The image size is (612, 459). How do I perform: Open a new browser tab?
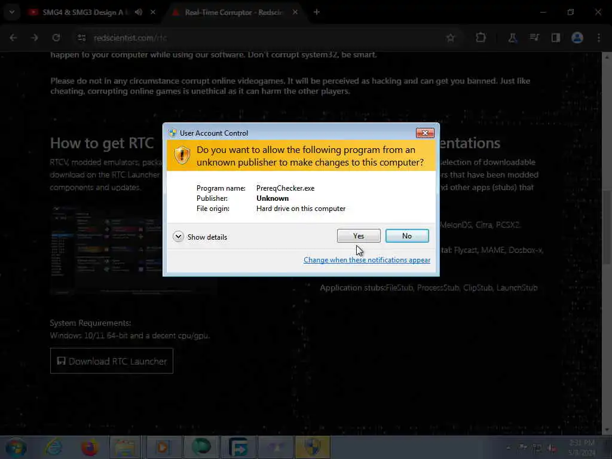[x=317, y=13]
